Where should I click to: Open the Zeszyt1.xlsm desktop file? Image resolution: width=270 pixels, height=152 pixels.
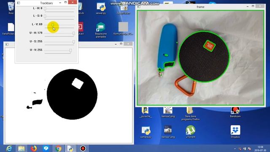click(123, 9)
